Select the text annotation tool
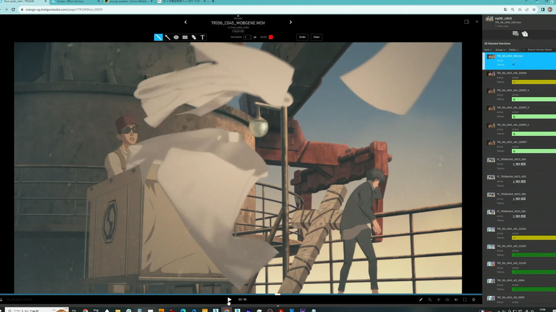556x312 pixels. coord(202,37)
